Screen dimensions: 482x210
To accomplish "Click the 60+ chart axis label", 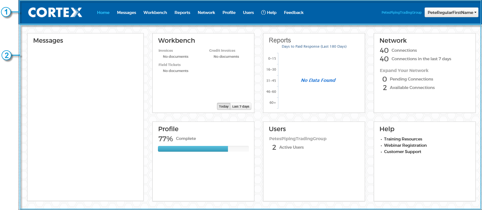I will pos(273,103).
